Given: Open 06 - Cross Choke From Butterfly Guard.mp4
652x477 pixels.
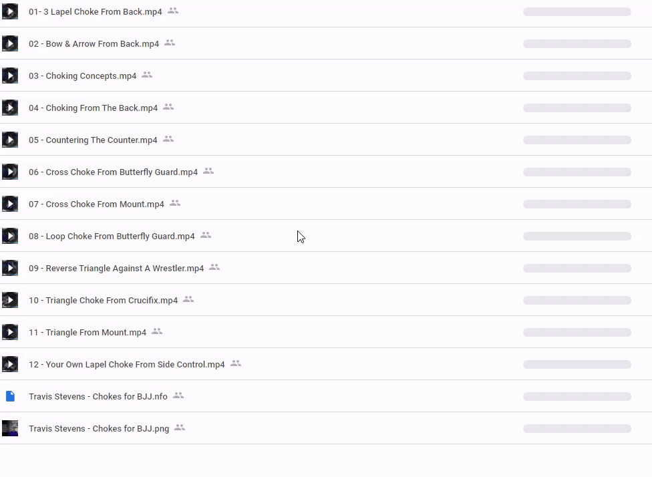Looking at the screenshot, I should 113,172.
